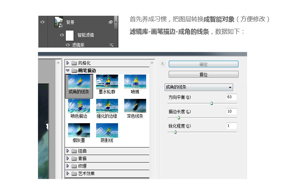Collapse the 画笔描边 filter folder
The width and height of the screenshot is (308, 193).
click(x=68, y=70)
